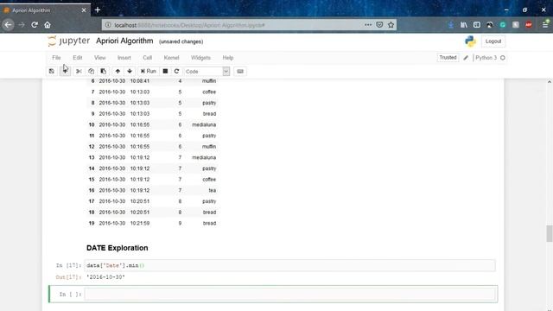Select the Apriori Algorithm browser tab
The image size is (553, 311).
coord(45,10)
